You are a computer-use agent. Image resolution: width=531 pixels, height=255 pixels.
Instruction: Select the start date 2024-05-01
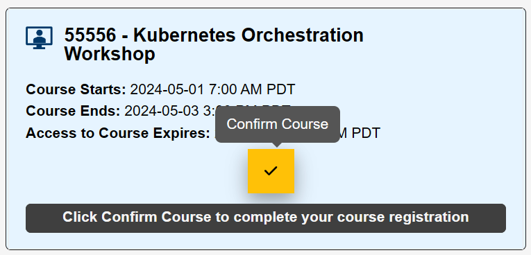coord(167,89)
